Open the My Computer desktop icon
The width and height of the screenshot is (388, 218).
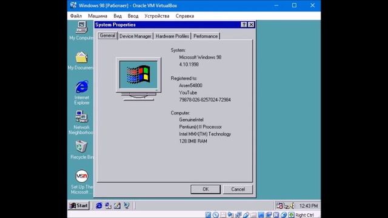(x=81, y=28)
